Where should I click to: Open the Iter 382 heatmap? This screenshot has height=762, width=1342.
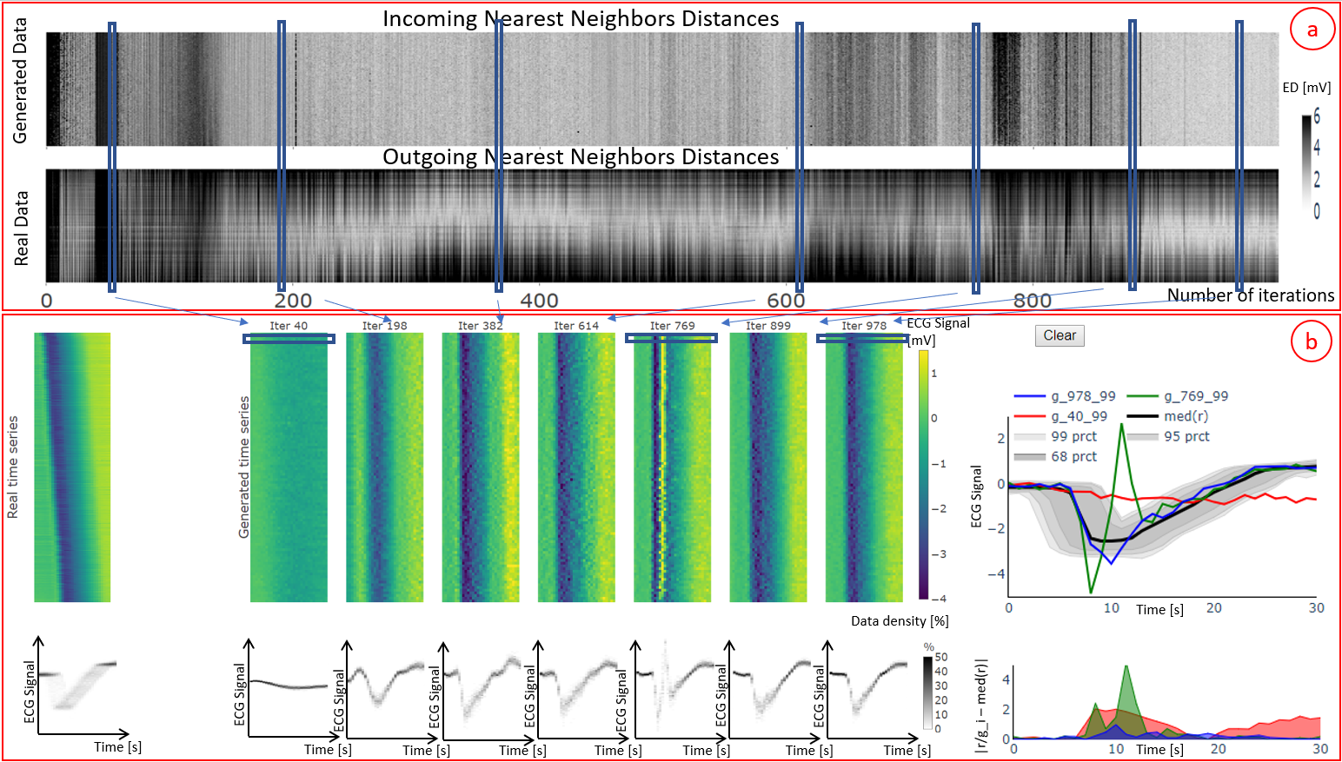[480, 469]
